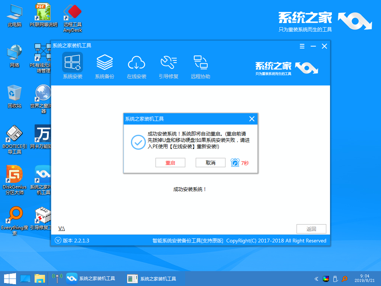The height and width of the screenshot is (286, 381).
Task: Click the color display tray icon
Action: [x=326, y=279]
